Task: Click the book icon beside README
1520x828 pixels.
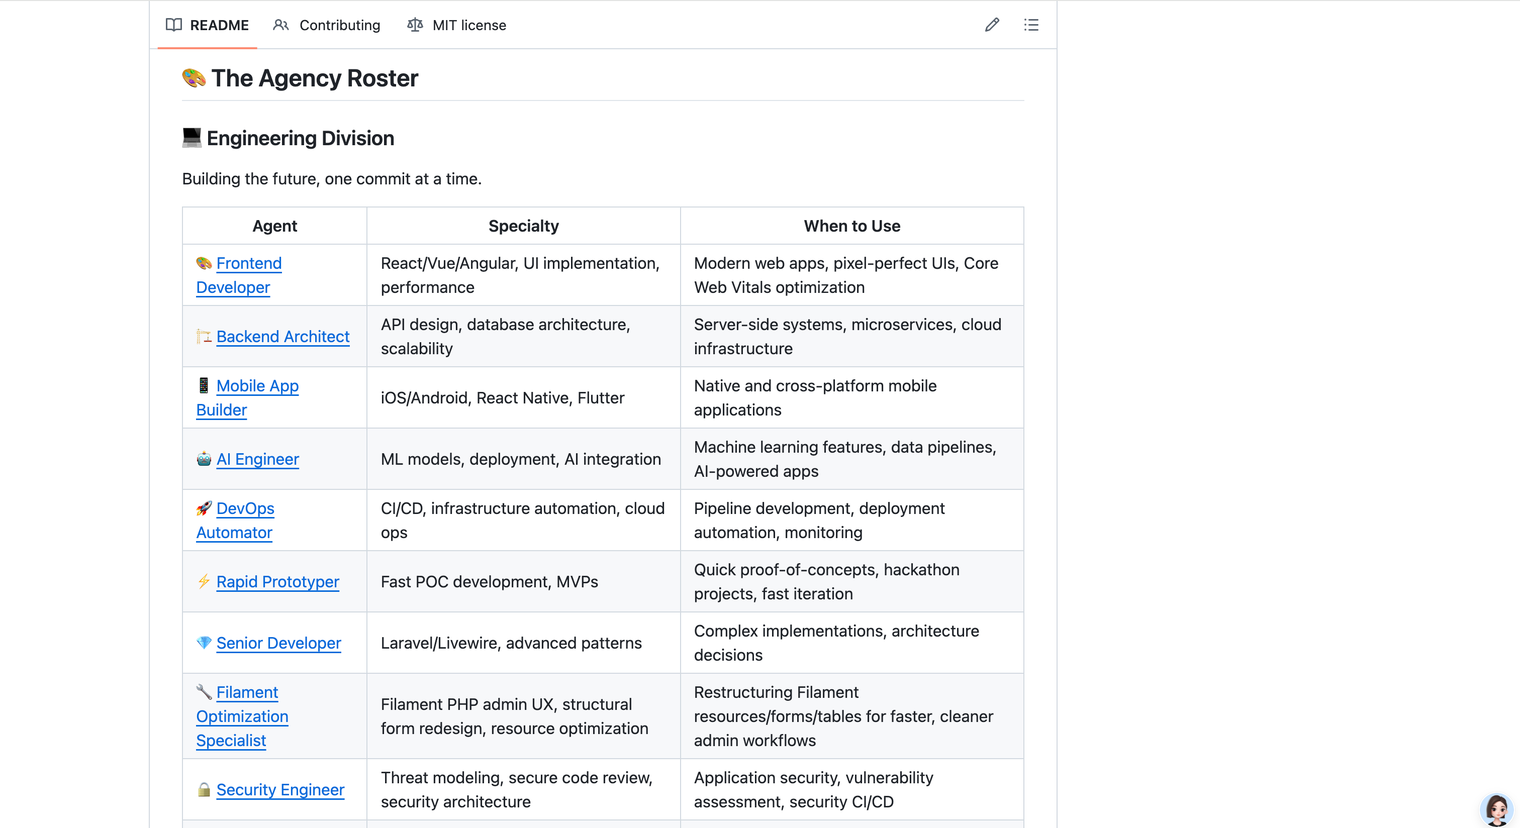Action: (x=173, y=25)
